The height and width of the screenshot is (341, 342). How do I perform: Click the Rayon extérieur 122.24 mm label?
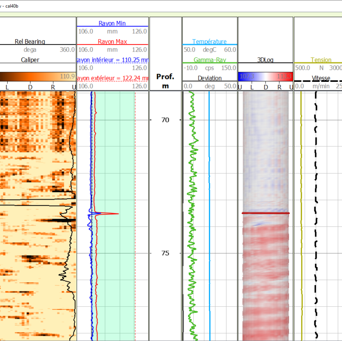pos(112,78)
